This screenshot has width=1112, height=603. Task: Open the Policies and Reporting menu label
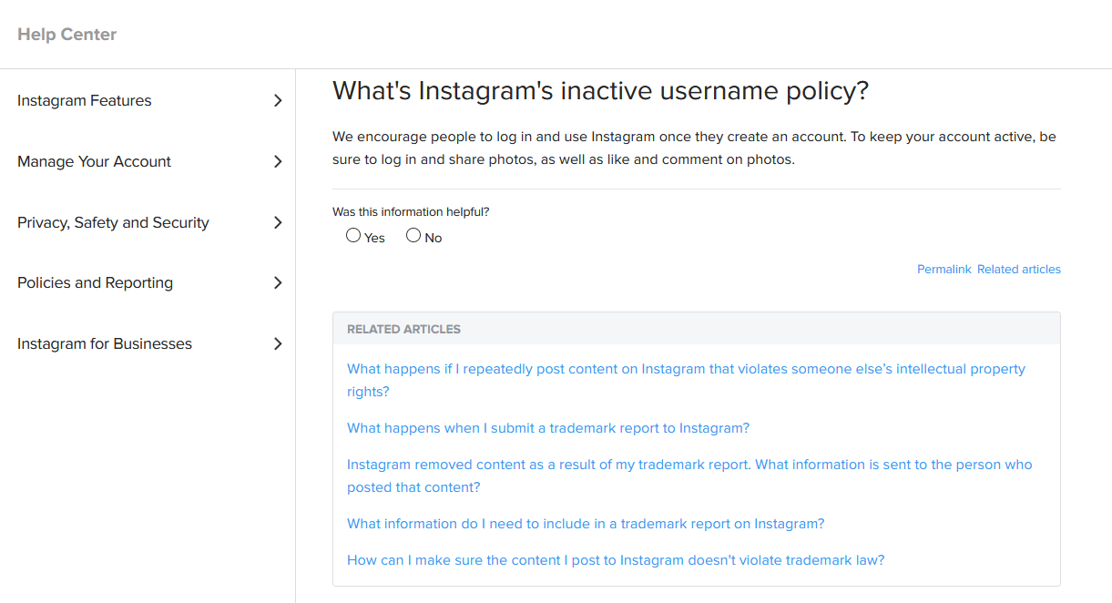95,283
